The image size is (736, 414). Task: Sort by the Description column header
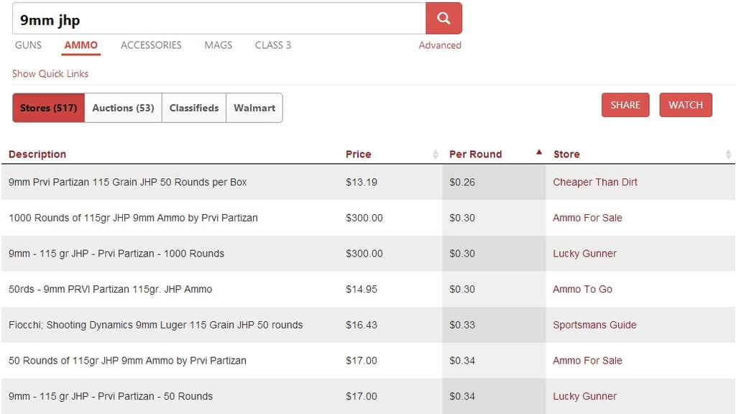pyautogui.click(x=37, y=155)
